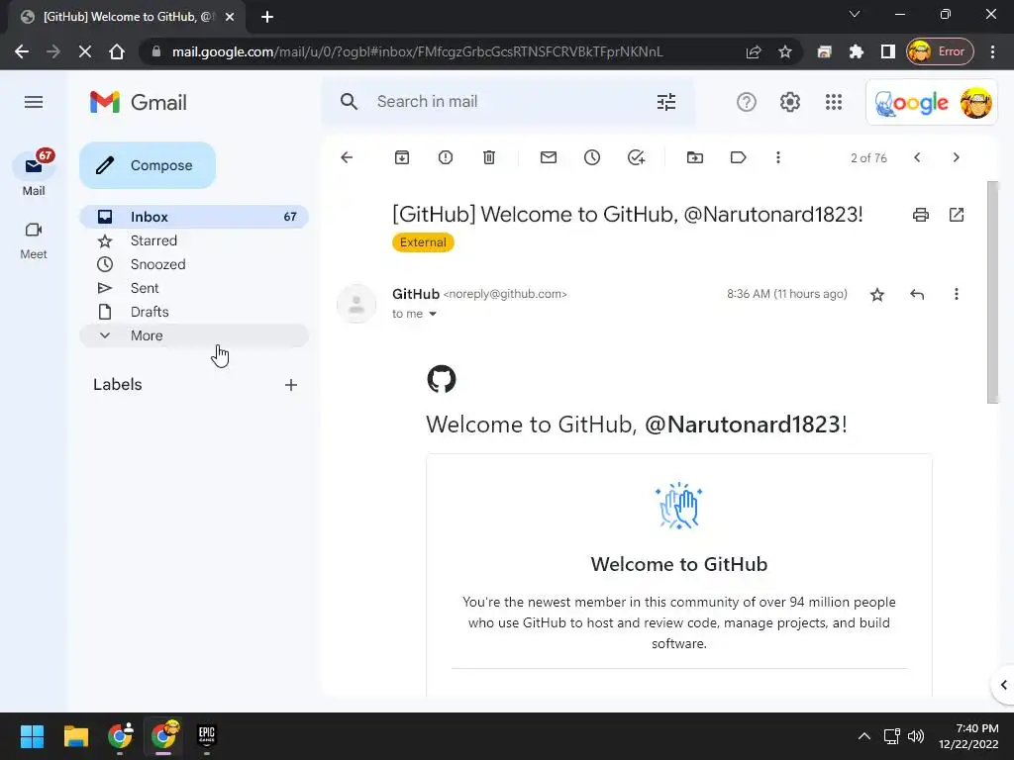Image resolution: width=1014 pixels, height=760 pixels.
Task: Open Epic Games launcher from taskbar
Action: (206, 736)
